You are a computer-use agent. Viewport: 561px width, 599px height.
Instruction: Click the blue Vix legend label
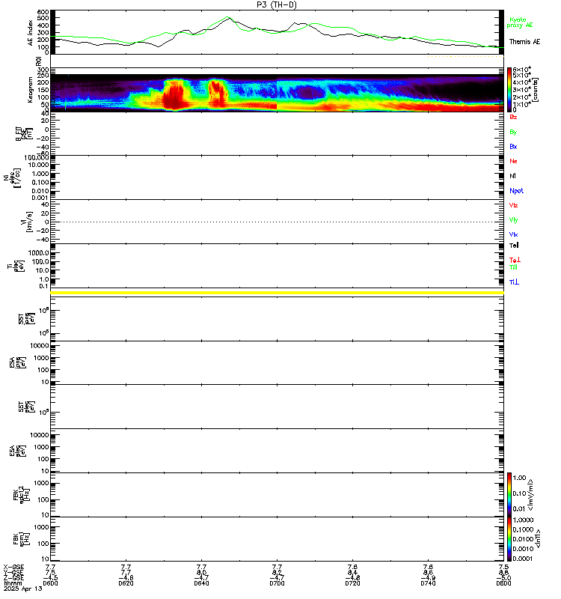[513, 234]
